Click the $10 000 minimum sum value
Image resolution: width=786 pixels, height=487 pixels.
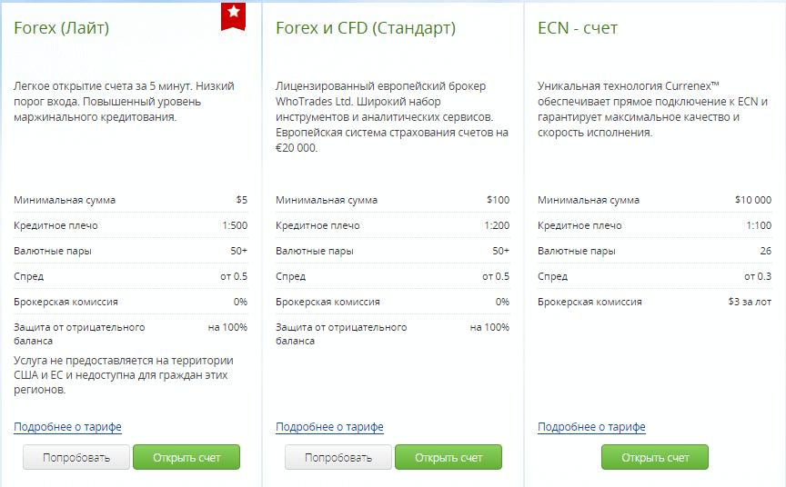coord(753,200)
